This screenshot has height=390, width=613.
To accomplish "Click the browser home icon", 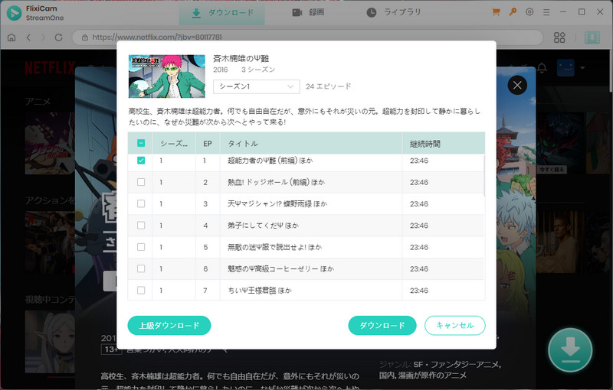I will [x=11, y=37].
